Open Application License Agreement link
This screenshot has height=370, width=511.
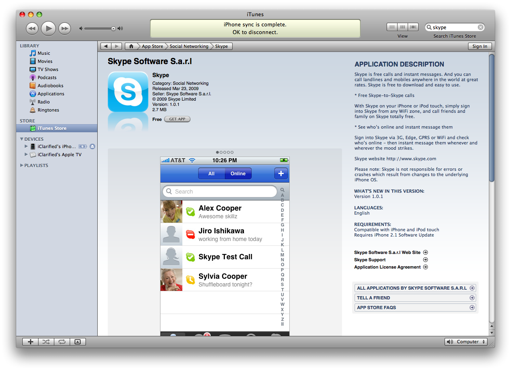point(391,267)
